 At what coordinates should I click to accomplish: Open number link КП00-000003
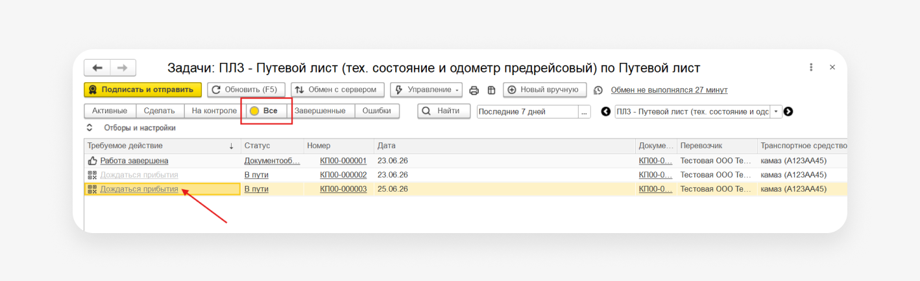pos(343,189)
